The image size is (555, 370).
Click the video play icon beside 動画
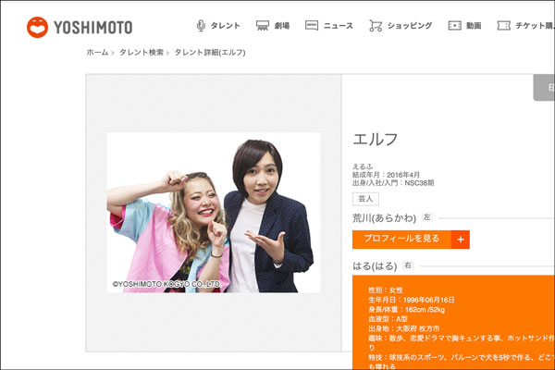454,26
